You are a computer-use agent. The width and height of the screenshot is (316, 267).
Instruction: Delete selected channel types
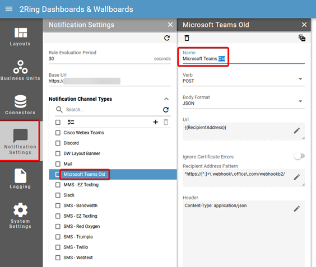[166, 122]
